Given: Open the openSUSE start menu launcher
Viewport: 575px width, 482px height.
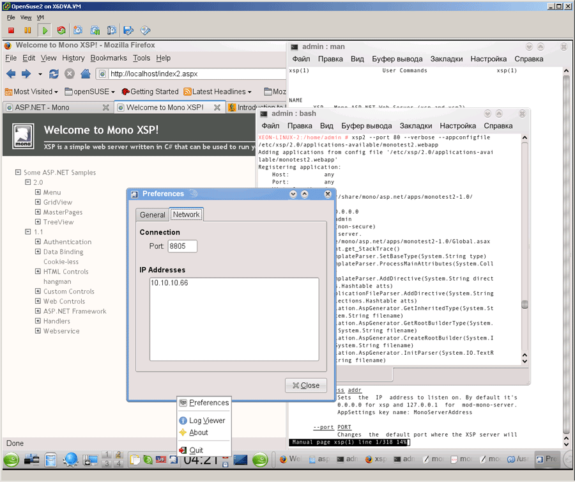Looking at the screenshot, I should coord(11,460).
